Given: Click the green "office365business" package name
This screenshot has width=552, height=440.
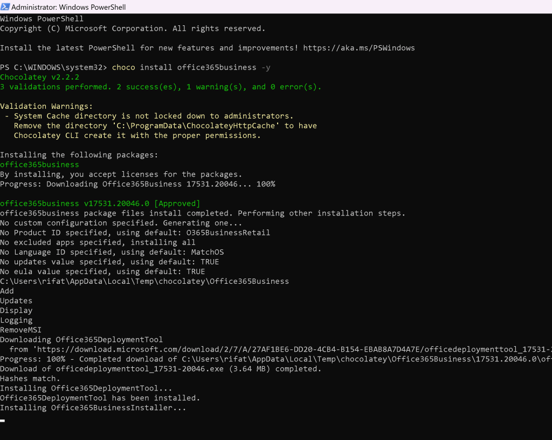Looking at the screenshot, I should tap(39, 165).
